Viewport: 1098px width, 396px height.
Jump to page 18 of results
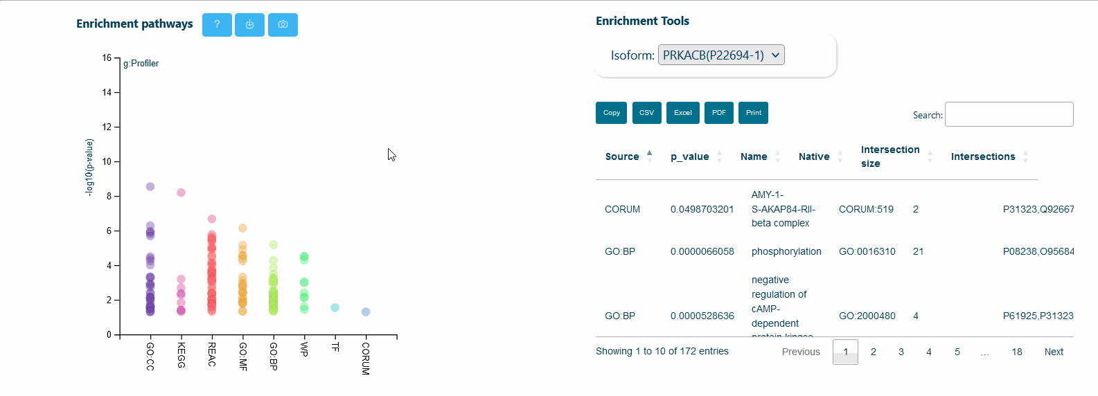pyautogui.click(x=1016, y=352)
